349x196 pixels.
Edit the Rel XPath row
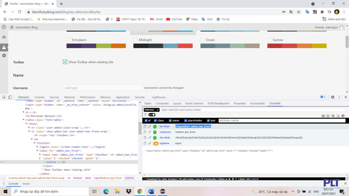coord(149,126)
